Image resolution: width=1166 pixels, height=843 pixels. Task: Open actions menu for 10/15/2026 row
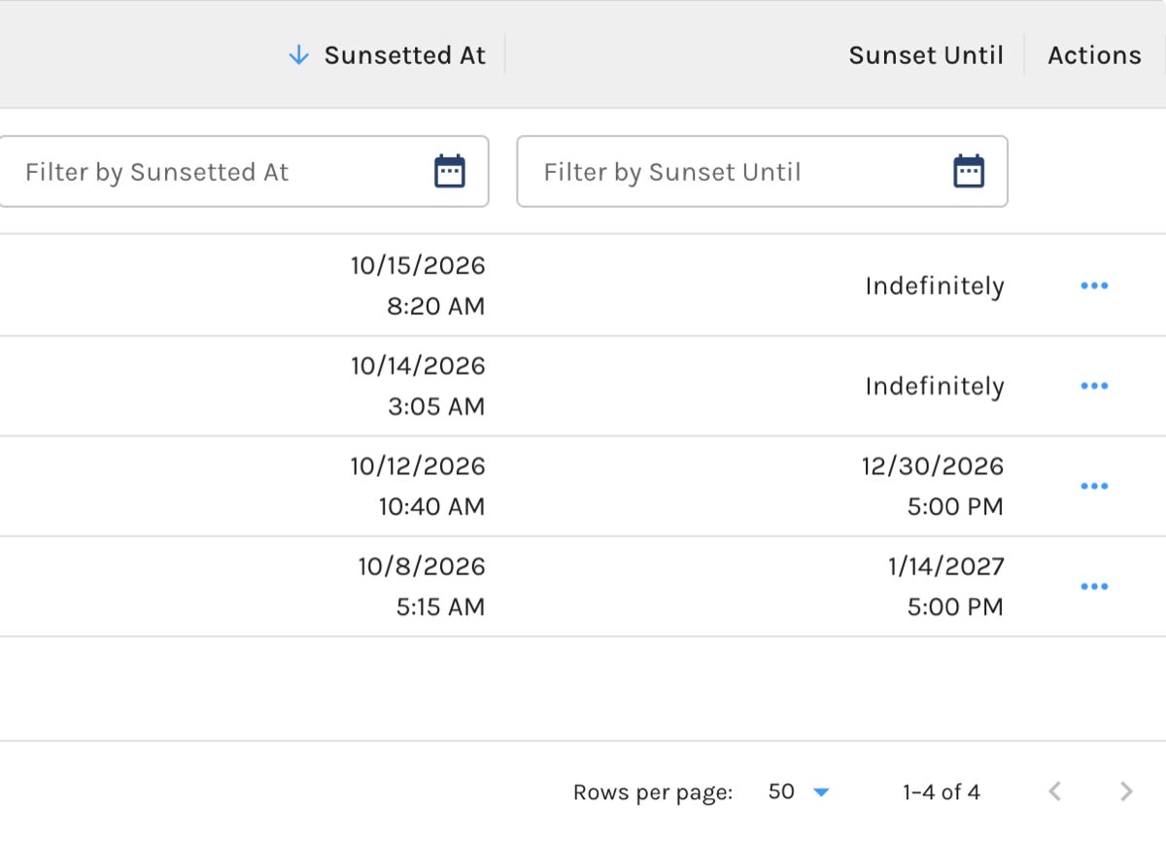point(1094,286)
